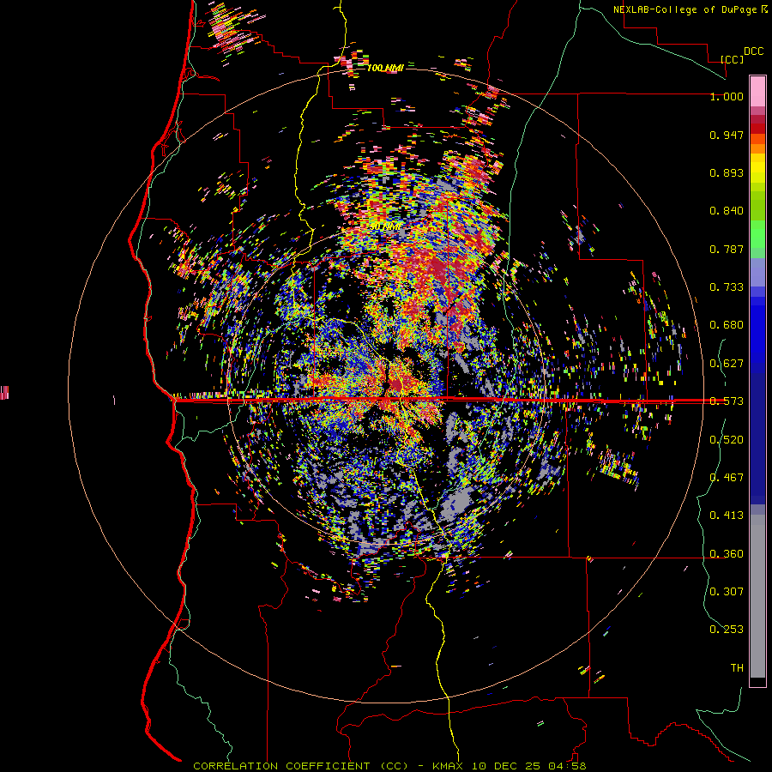Viewport: 772px width, 772px height.
Task: Pick the bright green segment of the color scale
Action: pyautogui.click(x=757, y=234)
